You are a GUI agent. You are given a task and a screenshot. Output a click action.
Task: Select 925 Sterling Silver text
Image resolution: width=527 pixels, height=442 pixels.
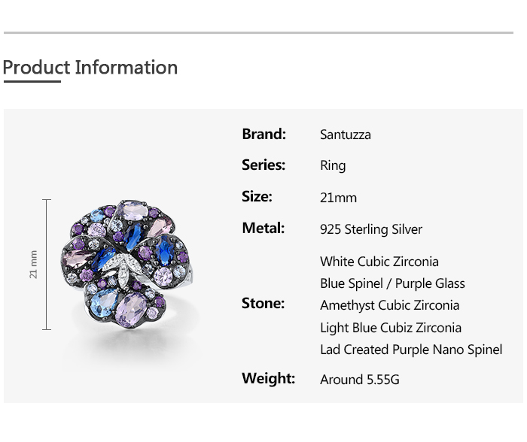pyautogui.click(x=370, y=229)
